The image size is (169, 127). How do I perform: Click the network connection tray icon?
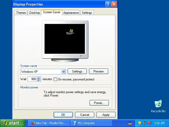144,123
